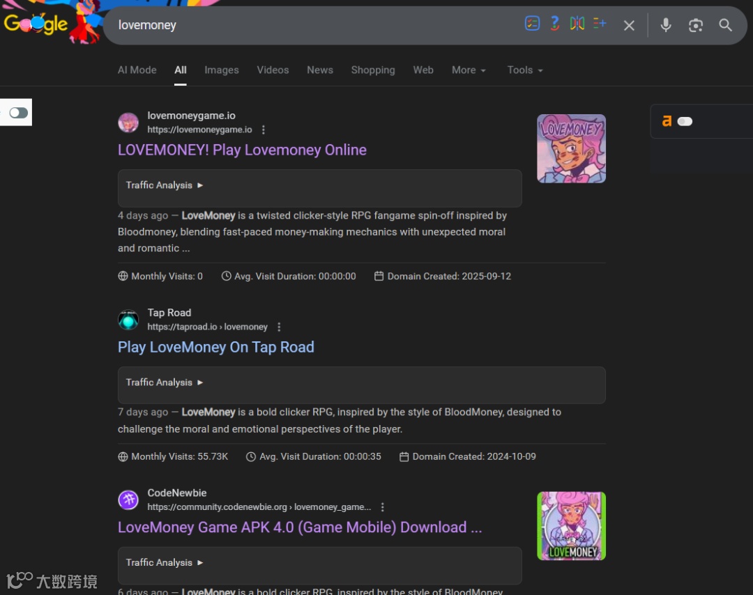Open options menu next to codenewbie.org URL
The image size is (753, 595).
coord(382,507)
